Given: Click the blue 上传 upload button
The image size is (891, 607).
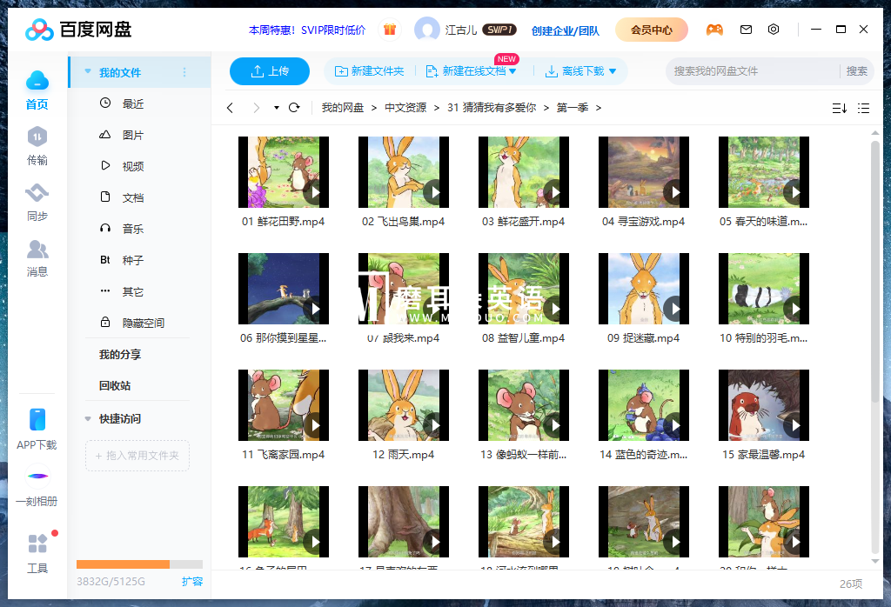Looking at the screenshot, I should pyautogui.click(x=270, y=71).
